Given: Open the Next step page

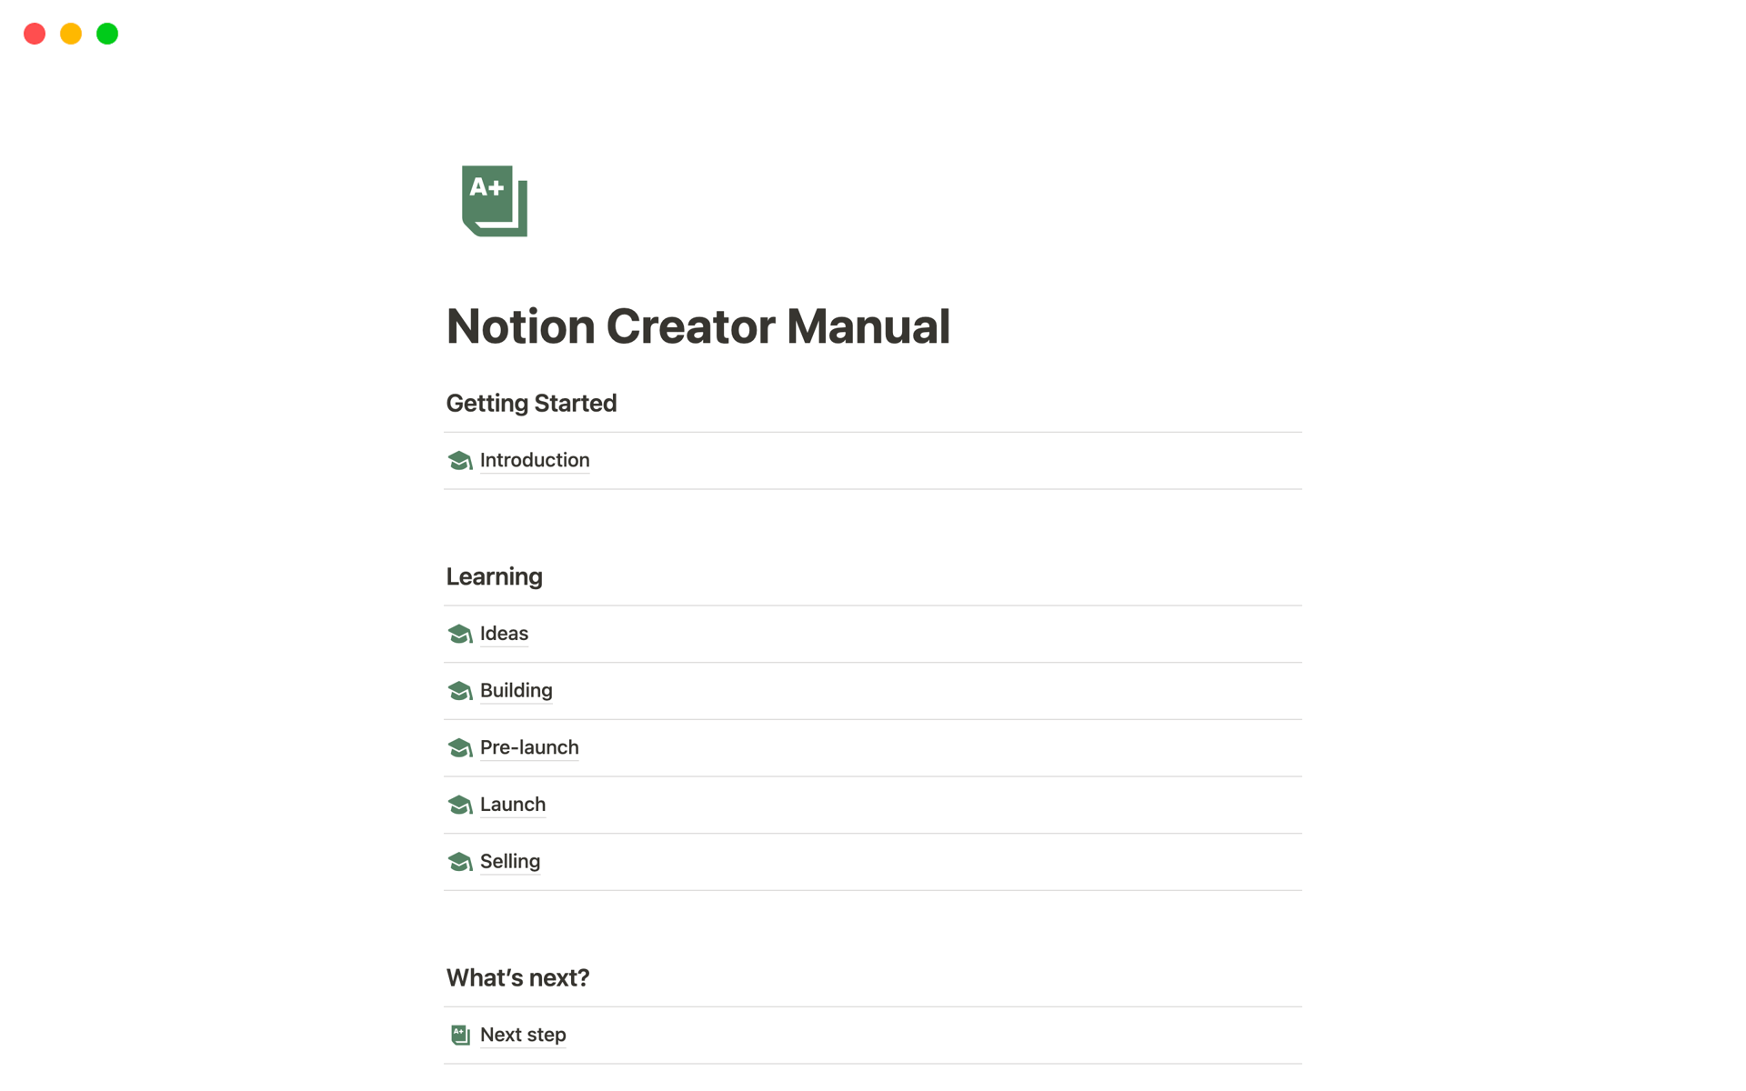Looking at the screenshot, I should point(523,1035).
